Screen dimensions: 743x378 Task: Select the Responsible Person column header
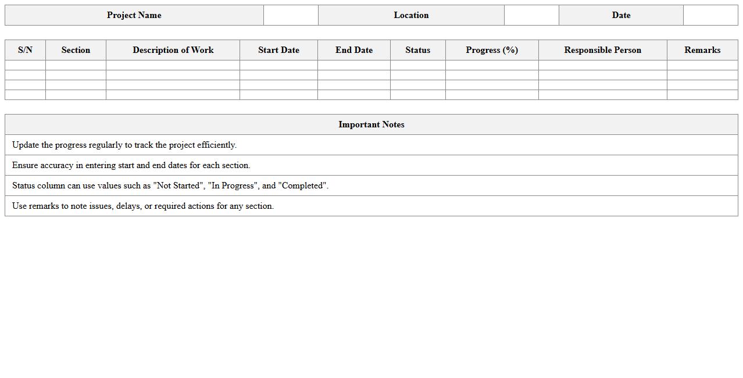click(x=602, y=50)
